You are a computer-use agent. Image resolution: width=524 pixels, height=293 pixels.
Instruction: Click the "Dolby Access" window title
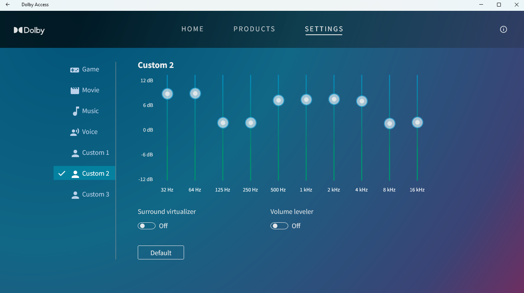click(35, 5)
